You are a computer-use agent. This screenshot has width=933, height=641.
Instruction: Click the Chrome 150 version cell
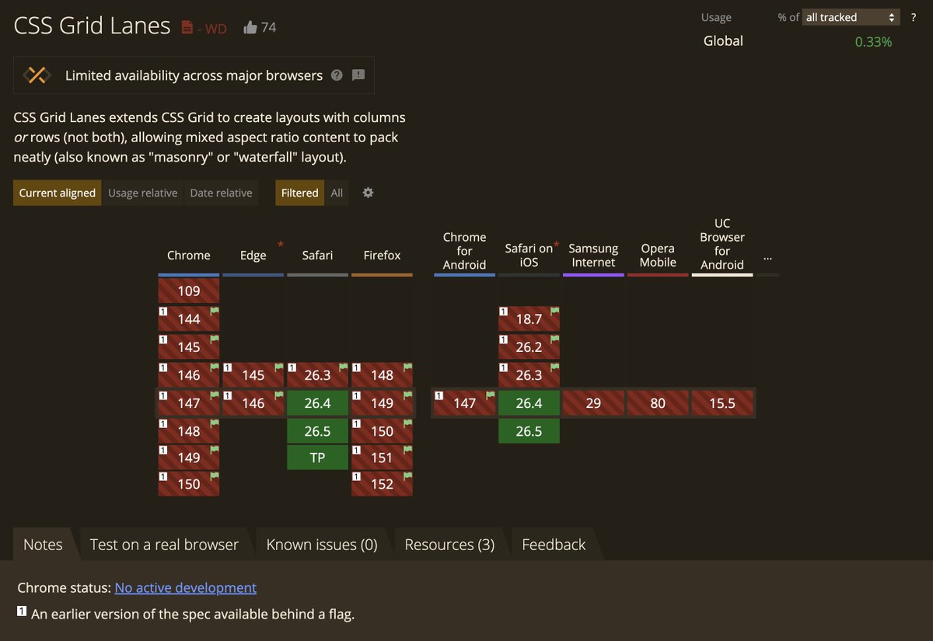pyautogui.click(x=189, y=484)
